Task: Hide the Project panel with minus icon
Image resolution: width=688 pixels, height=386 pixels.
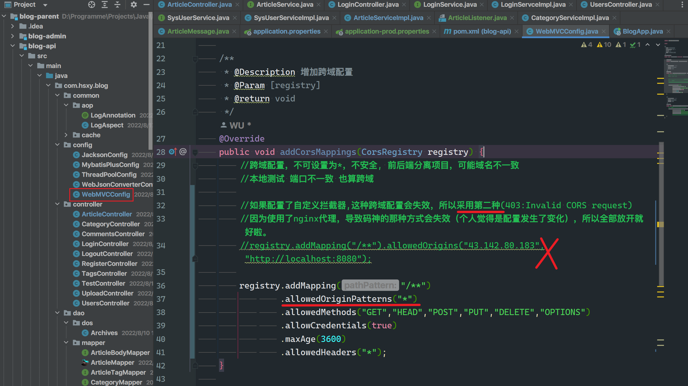Action: 146,5
